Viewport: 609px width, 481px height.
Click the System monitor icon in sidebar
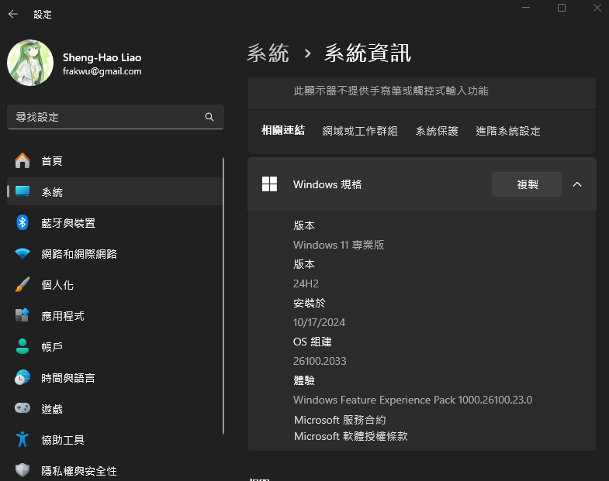pyautogui.click(x=22, y=191)
